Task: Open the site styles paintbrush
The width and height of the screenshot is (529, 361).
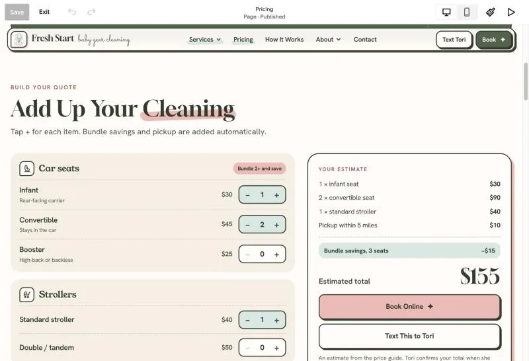Action: [x=490, y=12]
